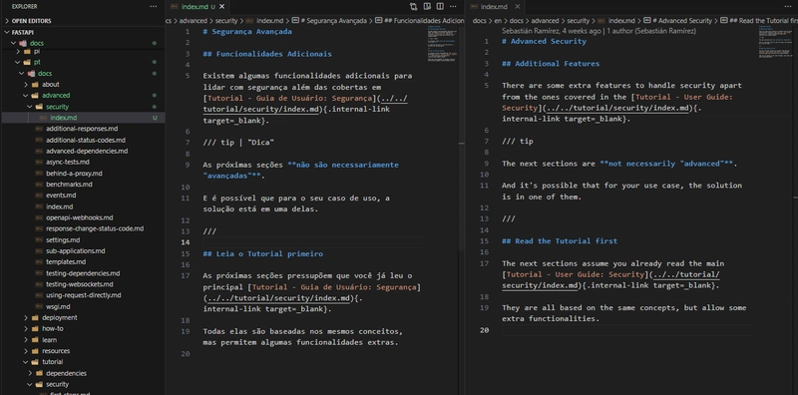Image resolution: width=798 pixels, height=395 pixels.
Task: Click line number 14 in the left editor
Action: pos(186,242)
